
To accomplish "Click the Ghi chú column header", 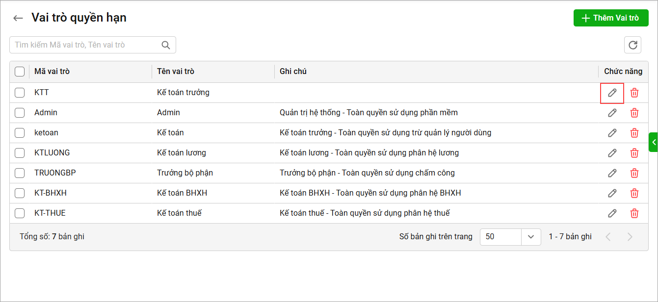I will click(293, 72).
